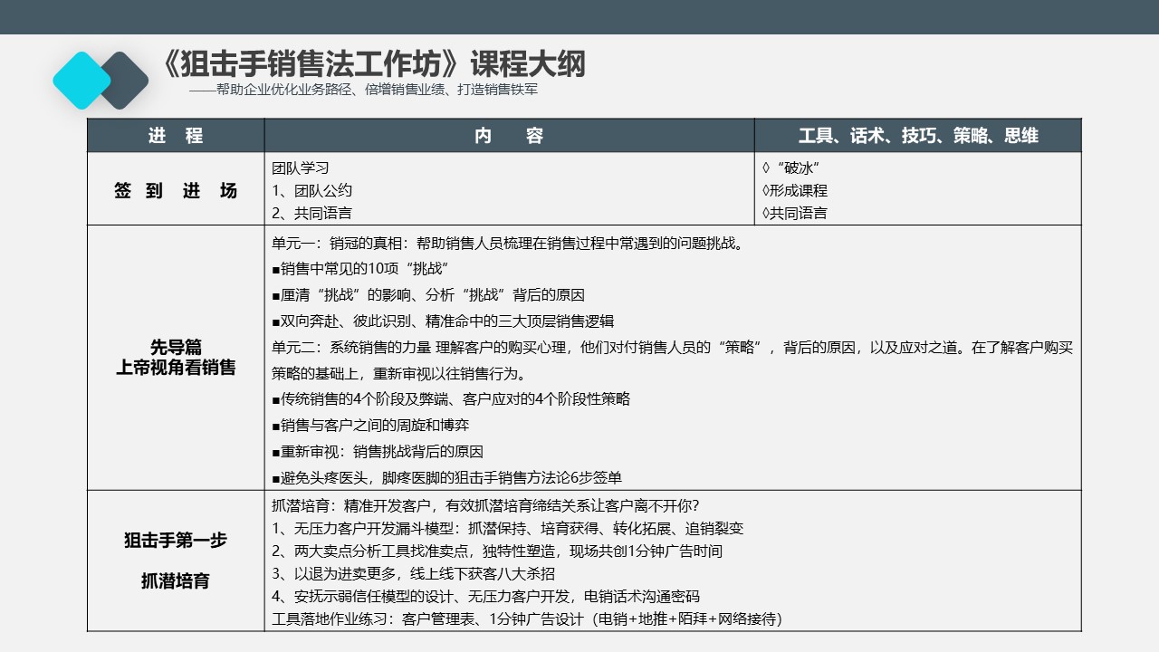1159x652 pixels.
Task: Click the line 抓潜培育：精准开发客户
Action: [485, 505]
